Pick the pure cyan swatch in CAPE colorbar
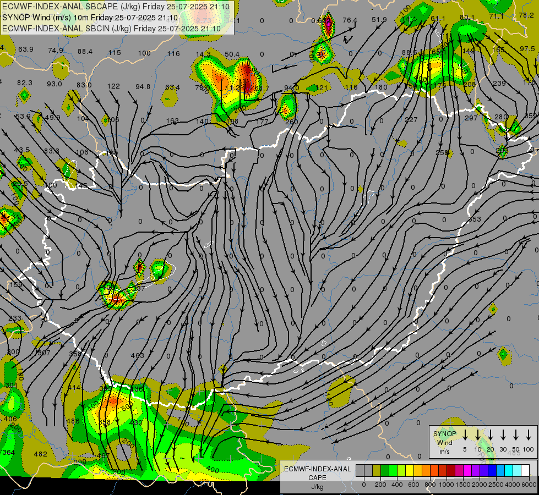This screenshot has height=495, width=539. pos(508,471)
